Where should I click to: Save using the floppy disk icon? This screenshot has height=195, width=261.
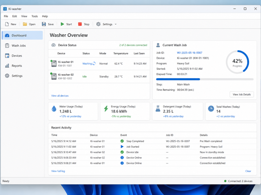44,24
